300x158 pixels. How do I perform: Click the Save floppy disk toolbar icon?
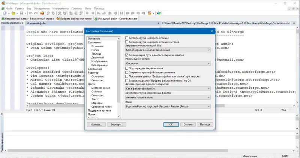[x=21, y=13]
